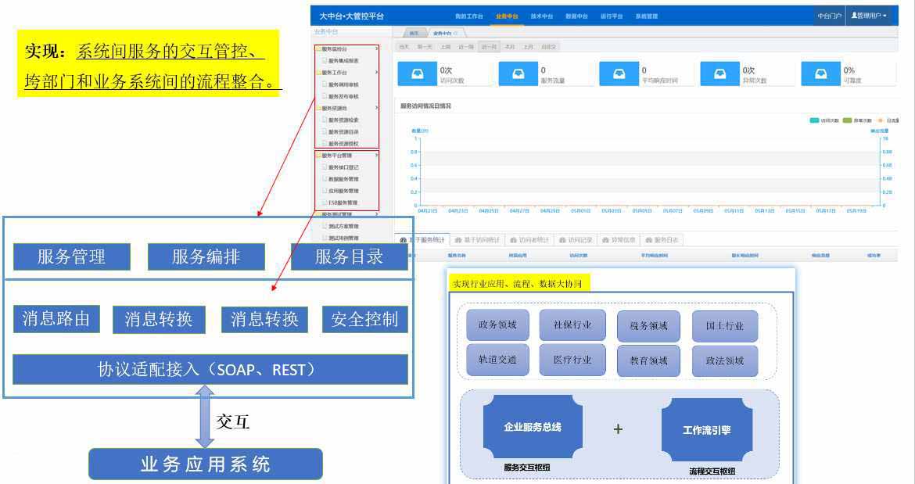
Task: Collapse the 服务测试管理 section chevron
Action: tap(376, 214)
